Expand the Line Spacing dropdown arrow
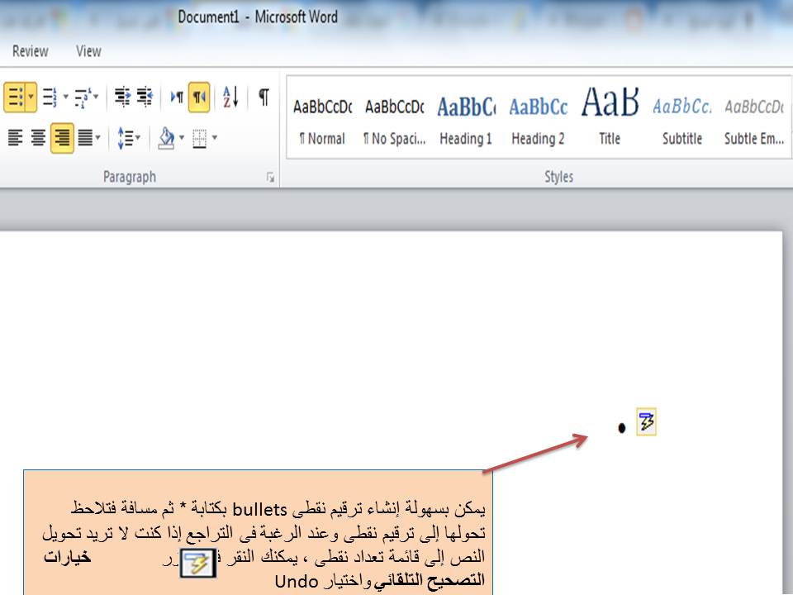Image resolution: width=793 pixels, height=595 pixels. pos(138,138)
